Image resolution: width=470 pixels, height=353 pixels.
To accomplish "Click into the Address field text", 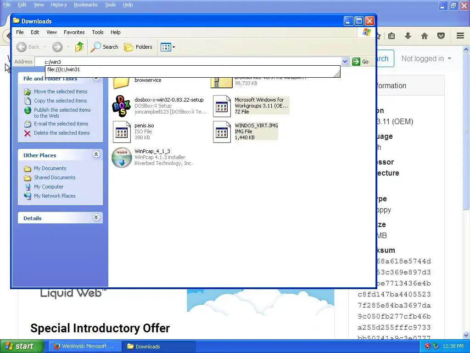I will pyautogui.click(x=192, y=62).
